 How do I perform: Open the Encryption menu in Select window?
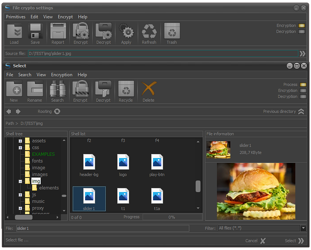62,75
